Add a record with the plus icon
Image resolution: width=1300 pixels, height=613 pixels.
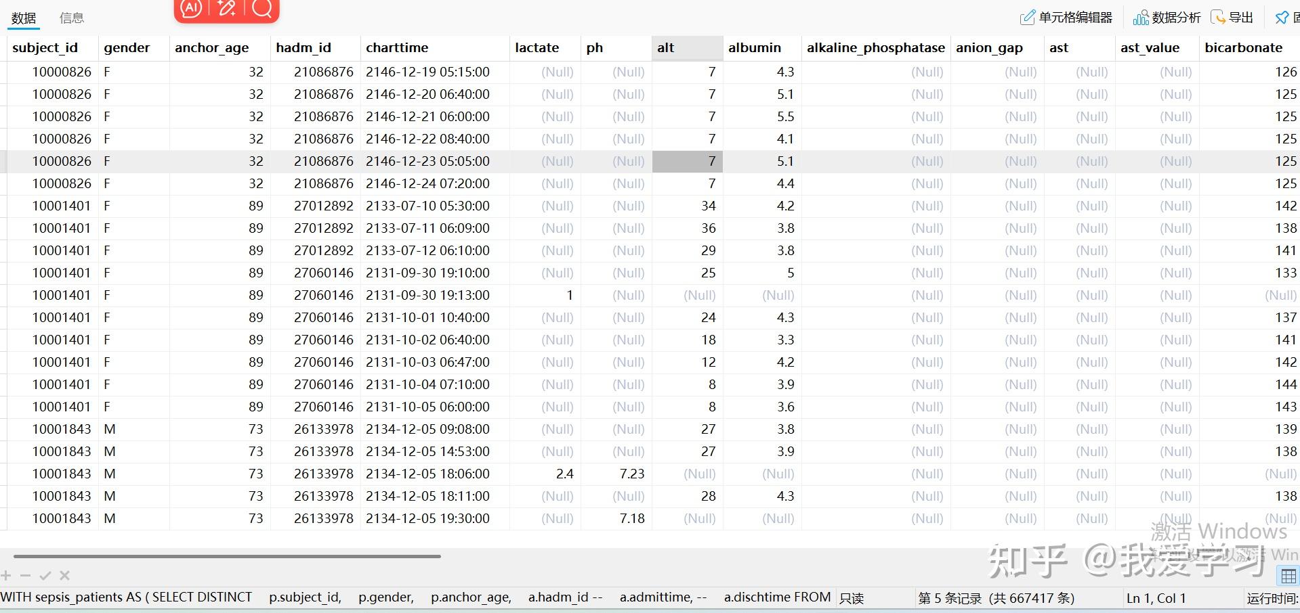[6, 576]
